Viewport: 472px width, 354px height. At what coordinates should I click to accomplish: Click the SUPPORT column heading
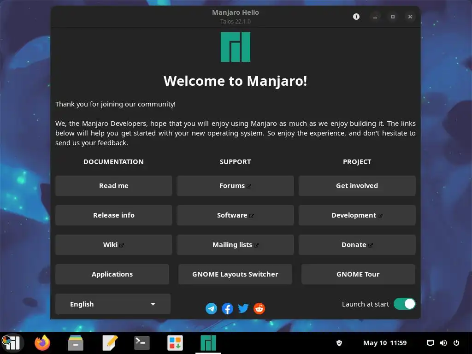(x=236, y=162)
